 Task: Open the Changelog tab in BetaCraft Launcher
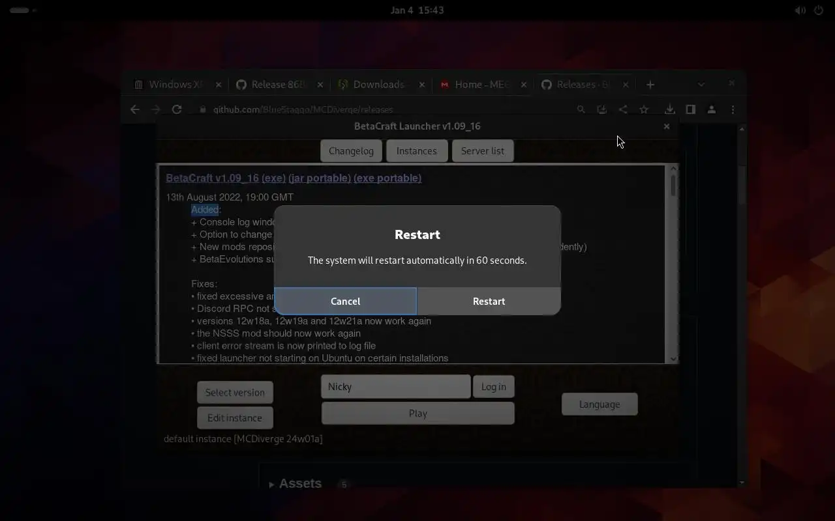click(351, 150)
